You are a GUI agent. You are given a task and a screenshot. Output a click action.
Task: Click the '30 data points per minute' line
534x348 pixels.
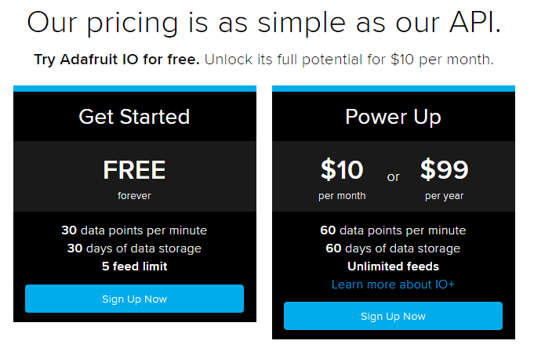[134, 230]
